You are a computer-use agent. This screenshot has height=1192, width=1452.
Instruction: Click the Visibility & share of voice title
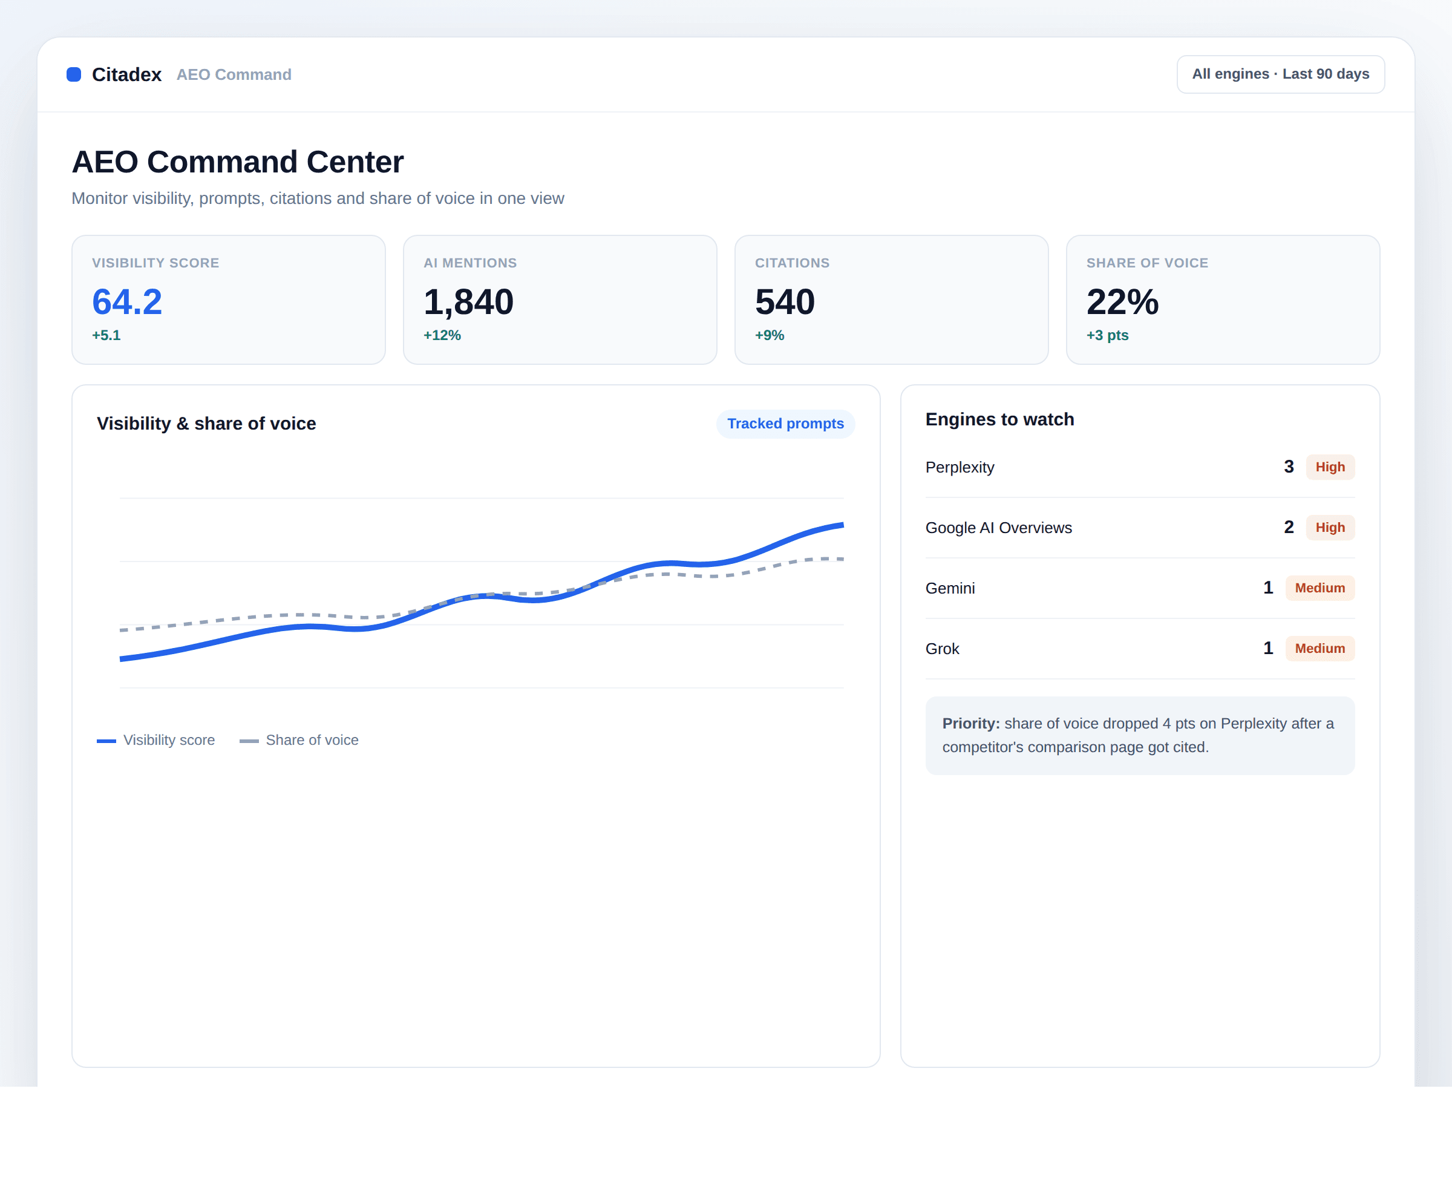coord(207,424)
